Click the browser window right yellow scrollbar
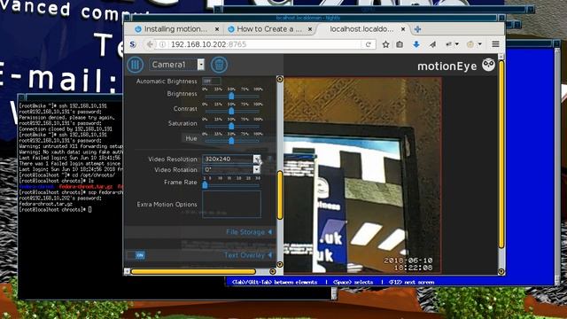 (501, 154)
